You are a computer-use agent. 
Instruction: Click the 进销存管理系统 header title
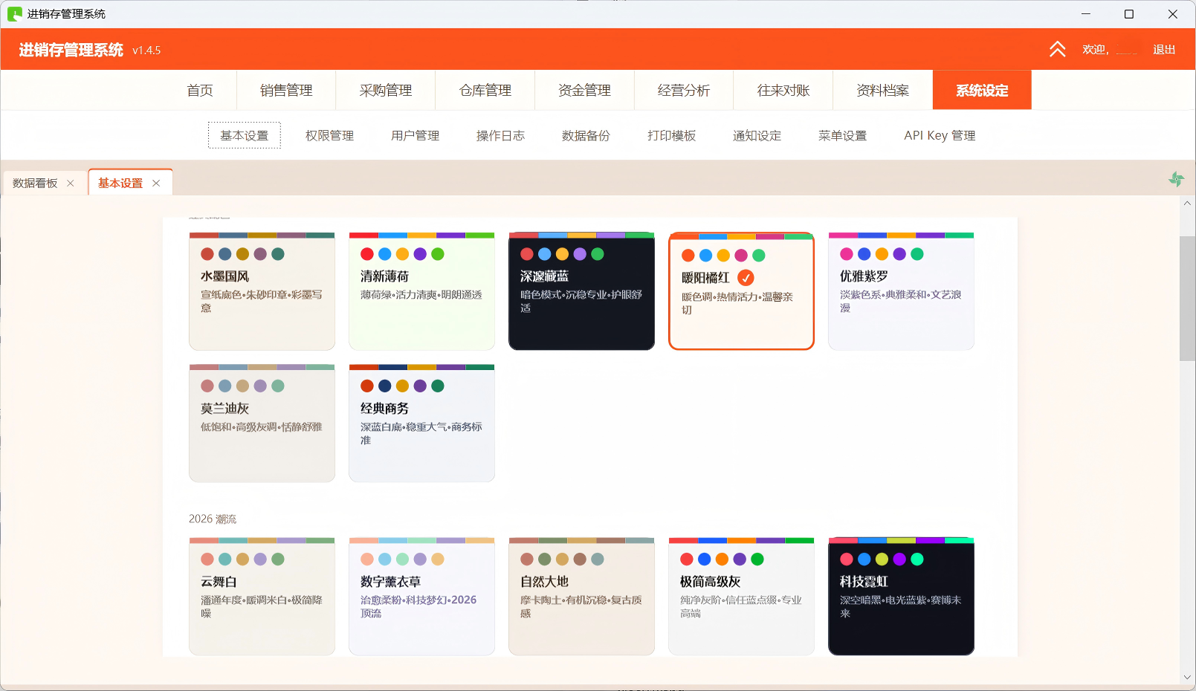pos(71,50)
